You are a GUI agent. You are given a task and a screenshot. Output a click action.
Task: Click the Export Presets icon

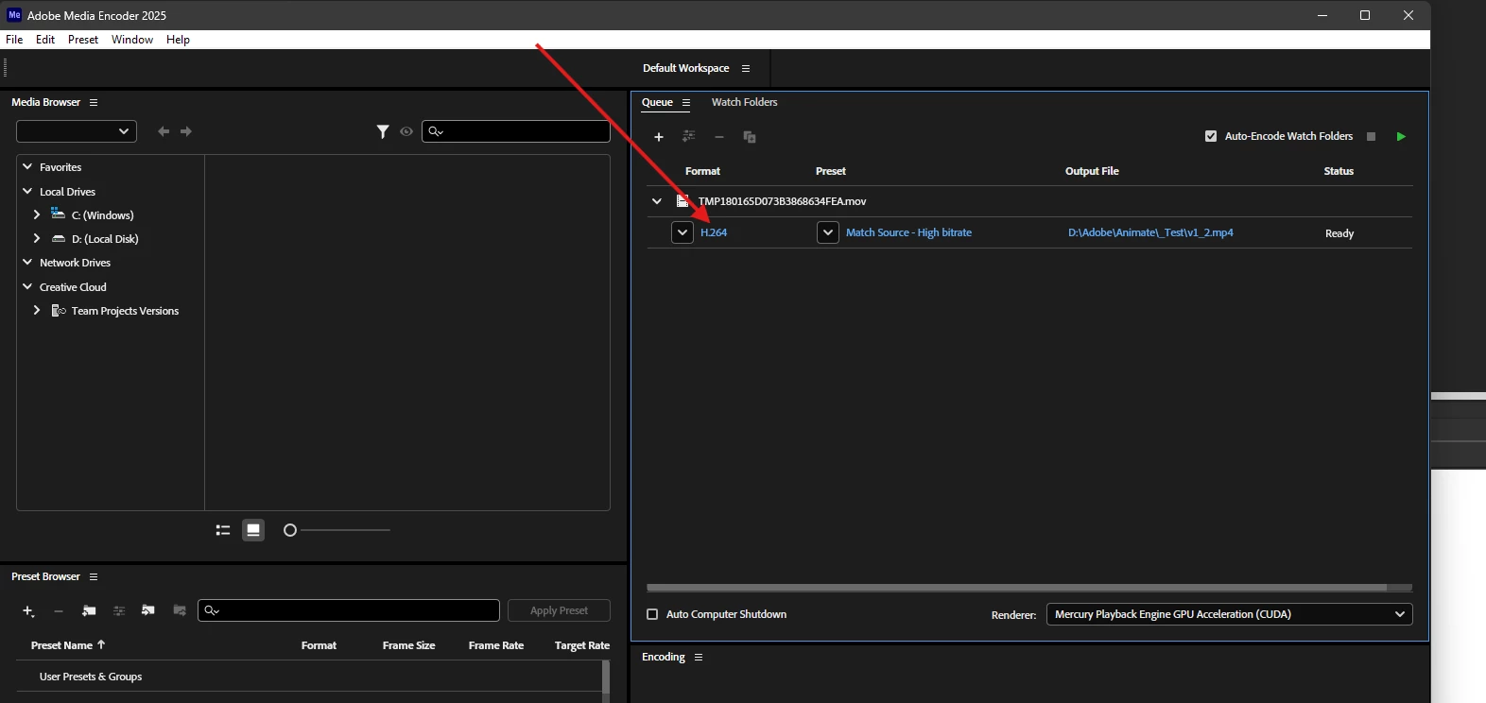click(x=180, y=610)
